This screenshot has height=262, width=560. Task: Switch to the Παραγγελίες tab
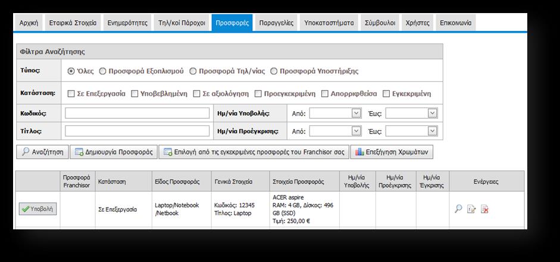click(276, 23)
